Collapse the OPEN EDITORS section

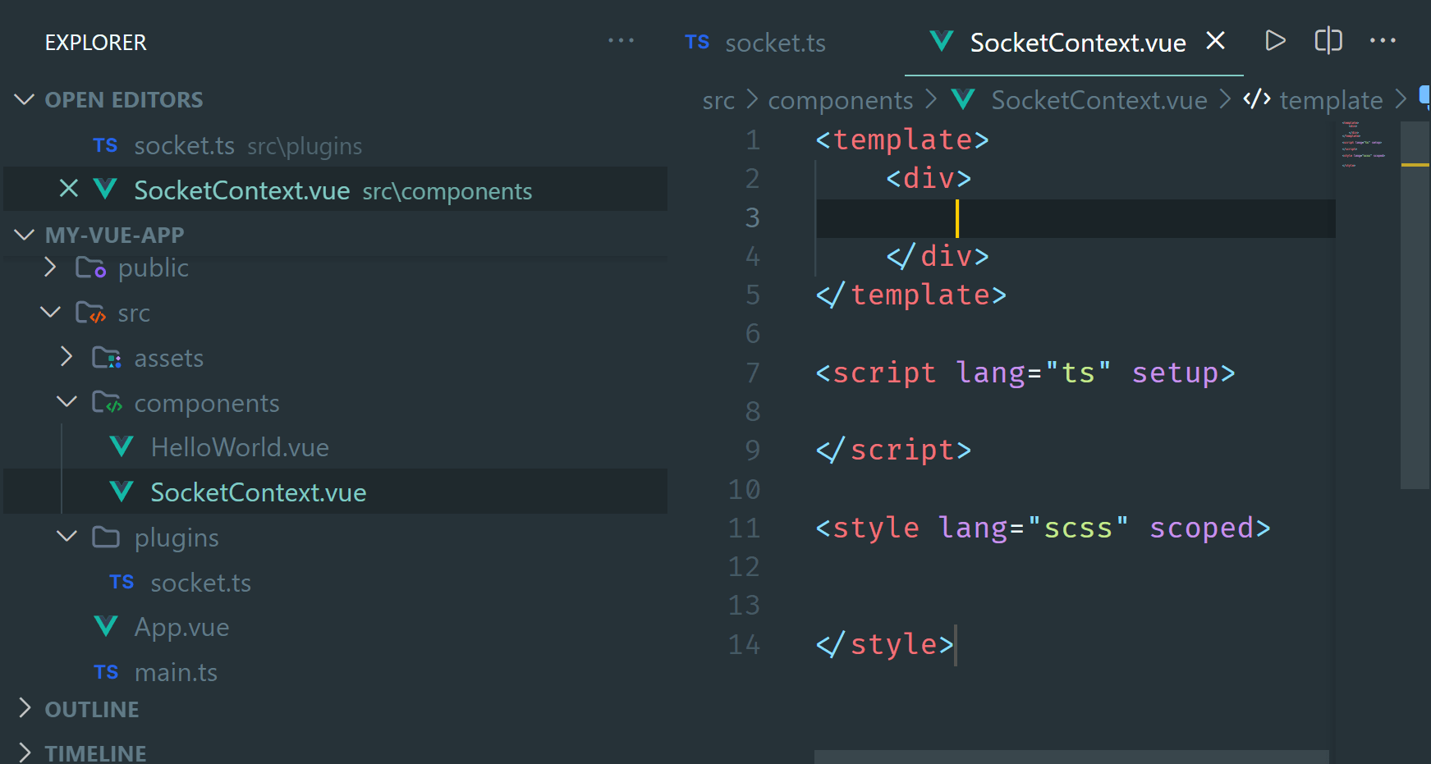[23, 99]
